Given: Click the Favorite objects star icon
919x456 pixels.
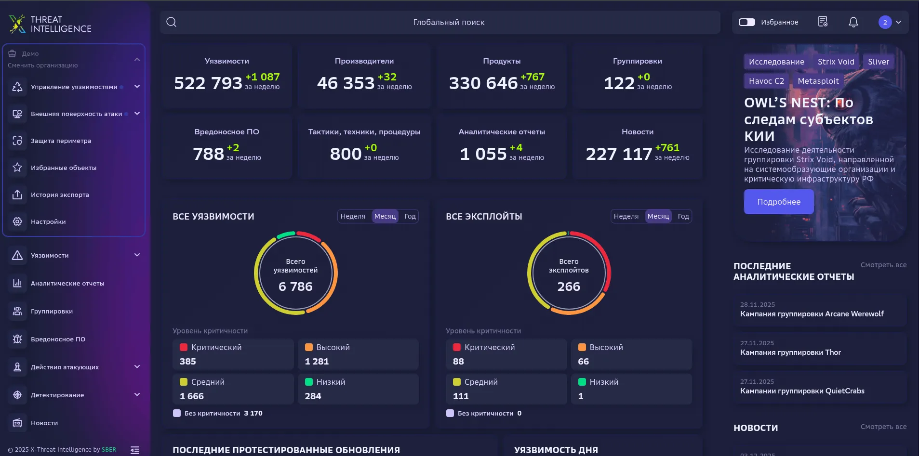Looking at the screenshot, I should tap(17, 168).
